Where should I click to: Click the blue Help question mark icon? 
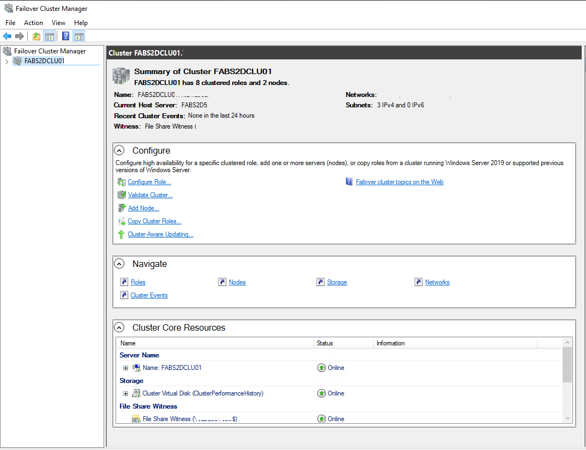tap(65, 37)
